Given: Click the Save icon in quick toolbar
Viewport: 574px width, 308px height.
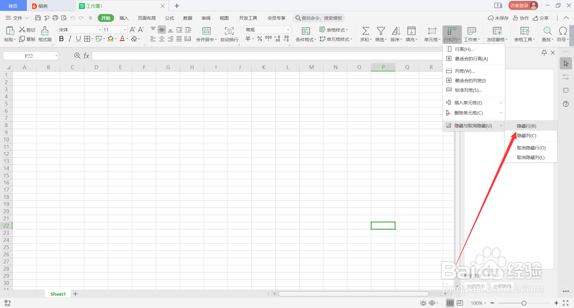Looking at the screenshot, I should [38, 18].
